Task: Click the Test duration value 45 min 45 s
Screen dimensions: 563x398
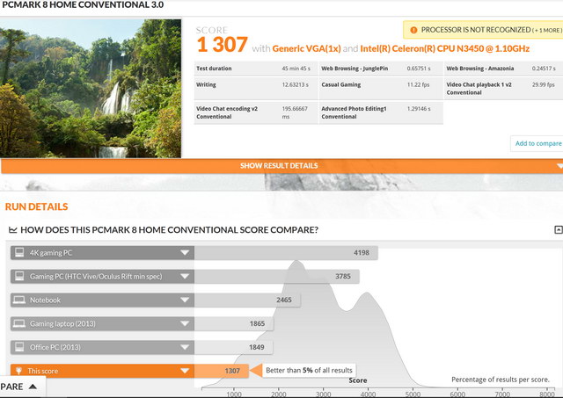Action: (296, 69)
